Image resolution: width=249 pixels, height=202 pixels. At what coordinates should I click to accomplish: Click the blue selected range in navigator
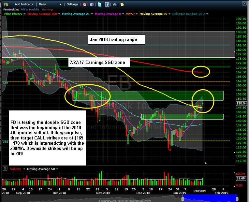tap(210, 198)
